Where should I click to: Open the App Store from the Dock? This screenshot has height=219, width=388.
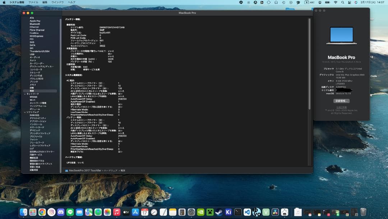(x=135, y=212)
